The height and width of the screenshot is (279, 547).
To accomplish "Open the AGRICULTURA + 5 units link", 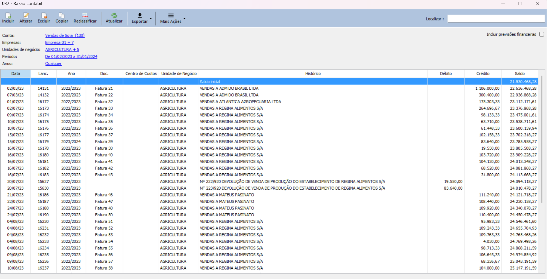I will tap(62, 50).
